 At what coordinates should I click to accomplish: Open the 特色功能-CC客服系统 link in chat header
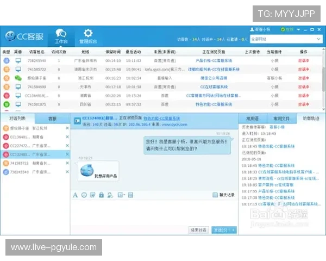[161, 119]
